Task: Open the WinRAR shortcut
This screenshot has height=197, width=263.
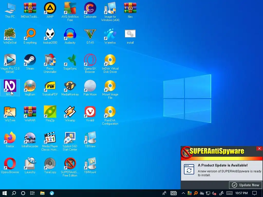Action: point(30,114)
